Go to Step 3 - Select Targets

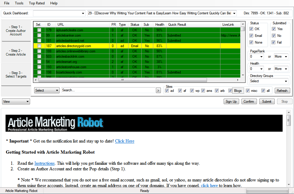pos(16,74)
